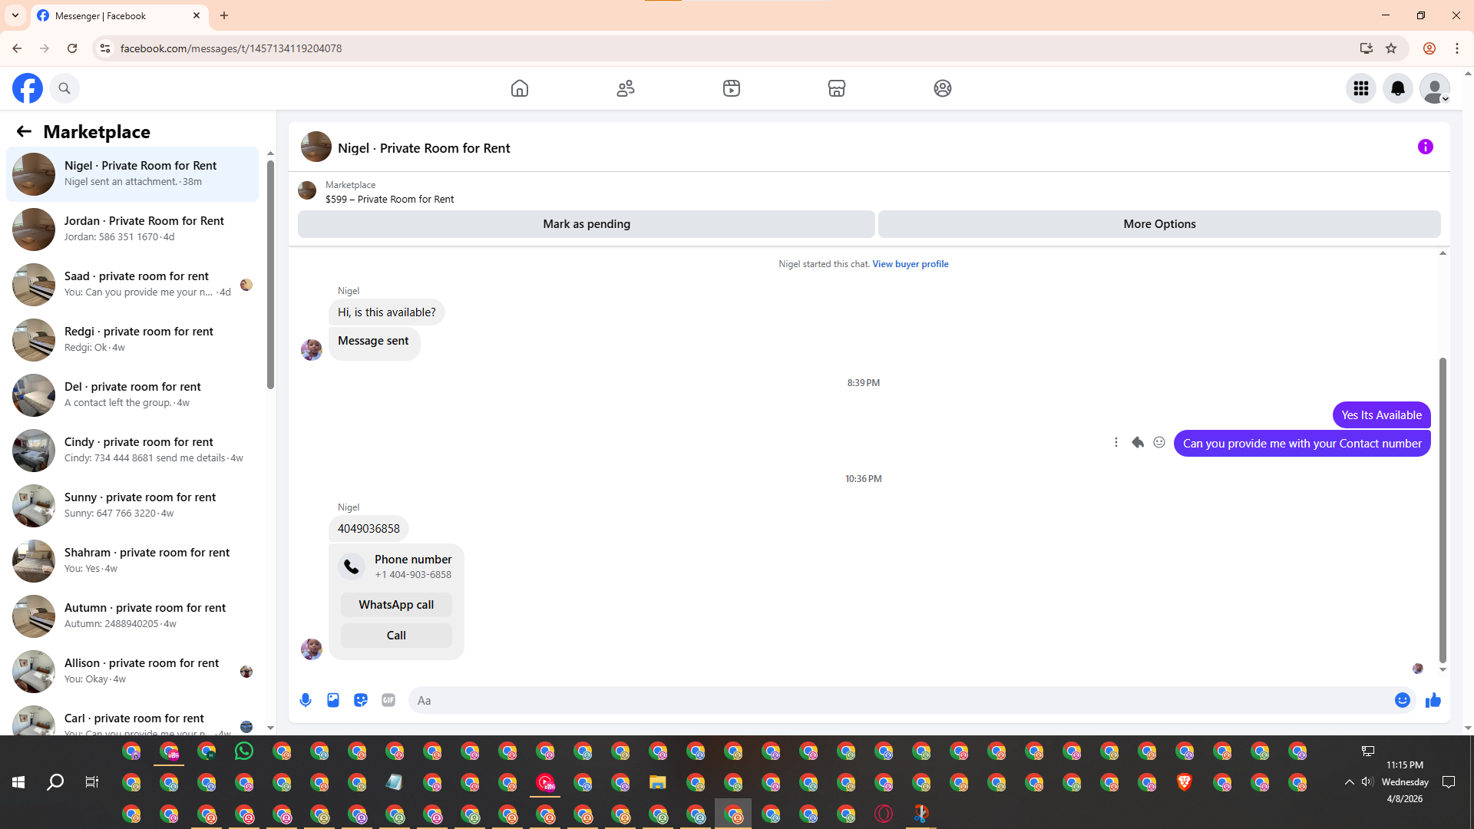Open the sticker picker icon

361,700
